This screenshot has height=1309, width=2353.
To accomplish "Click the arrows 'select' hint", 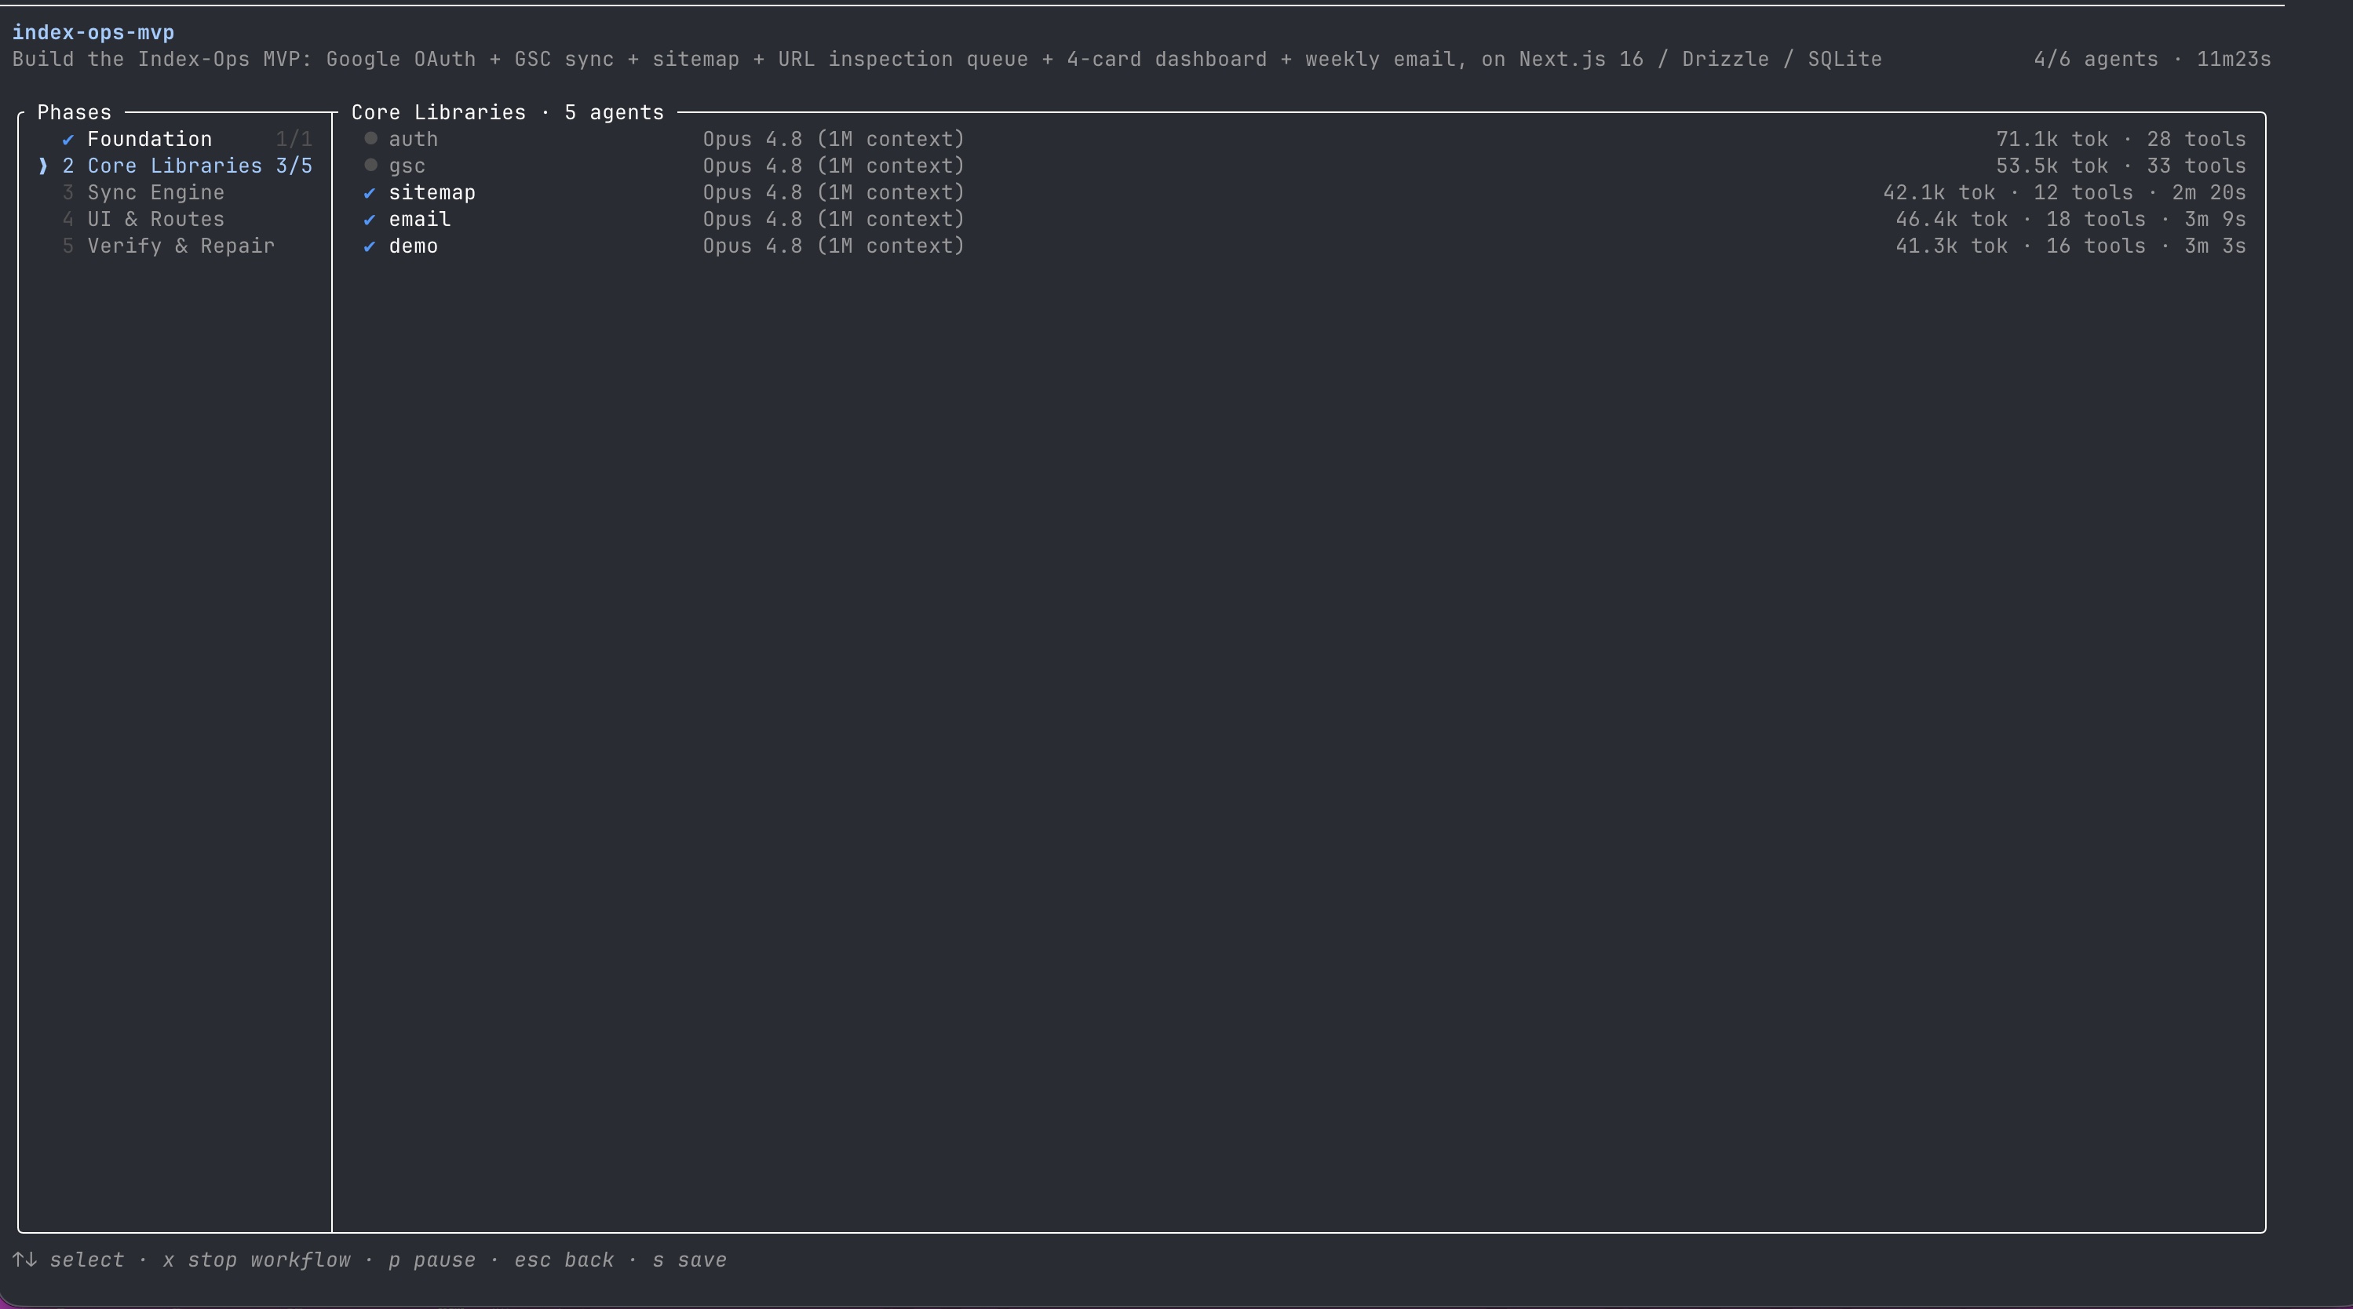I will coord(68,1260).
